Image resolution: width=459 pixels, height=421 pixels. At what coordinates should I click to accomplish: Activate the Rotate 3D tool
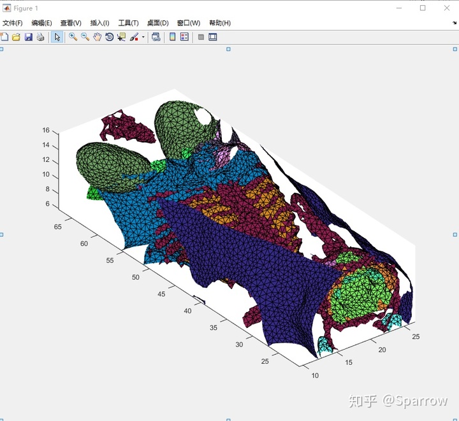click(109, 37)
